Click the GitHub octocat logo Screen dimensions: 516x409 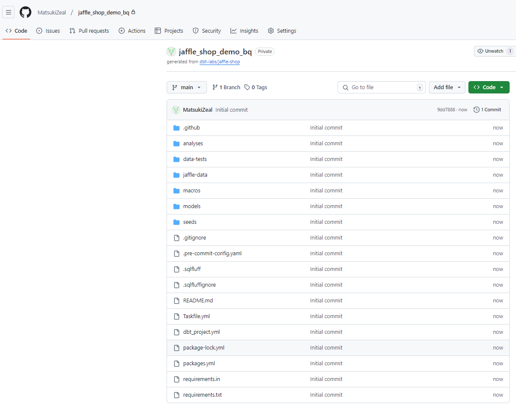[25, 12]
